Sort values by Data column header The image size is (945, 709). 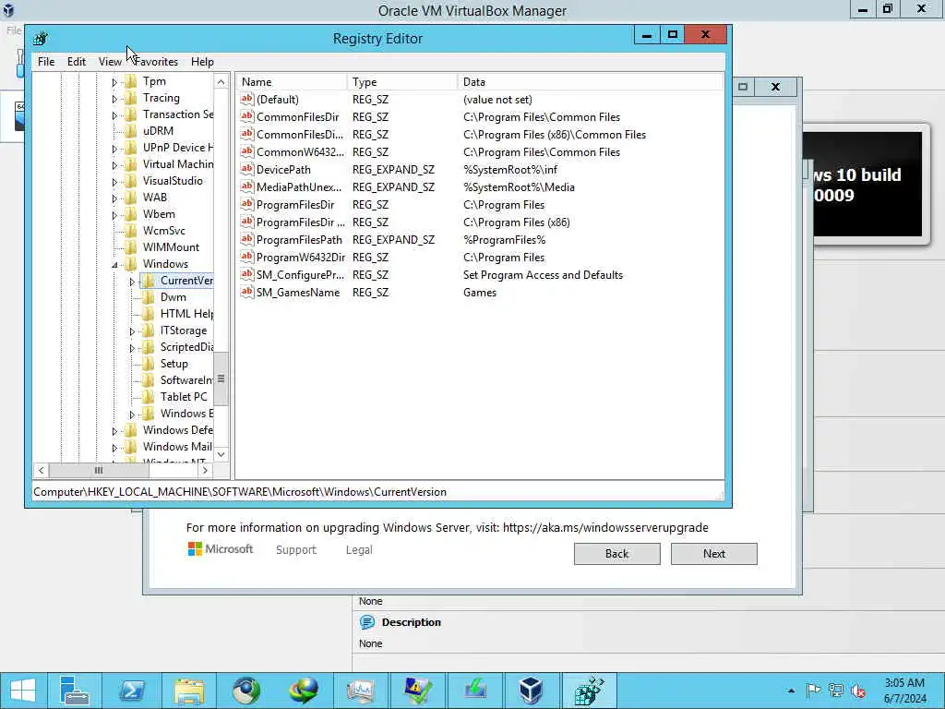point(591,82)
